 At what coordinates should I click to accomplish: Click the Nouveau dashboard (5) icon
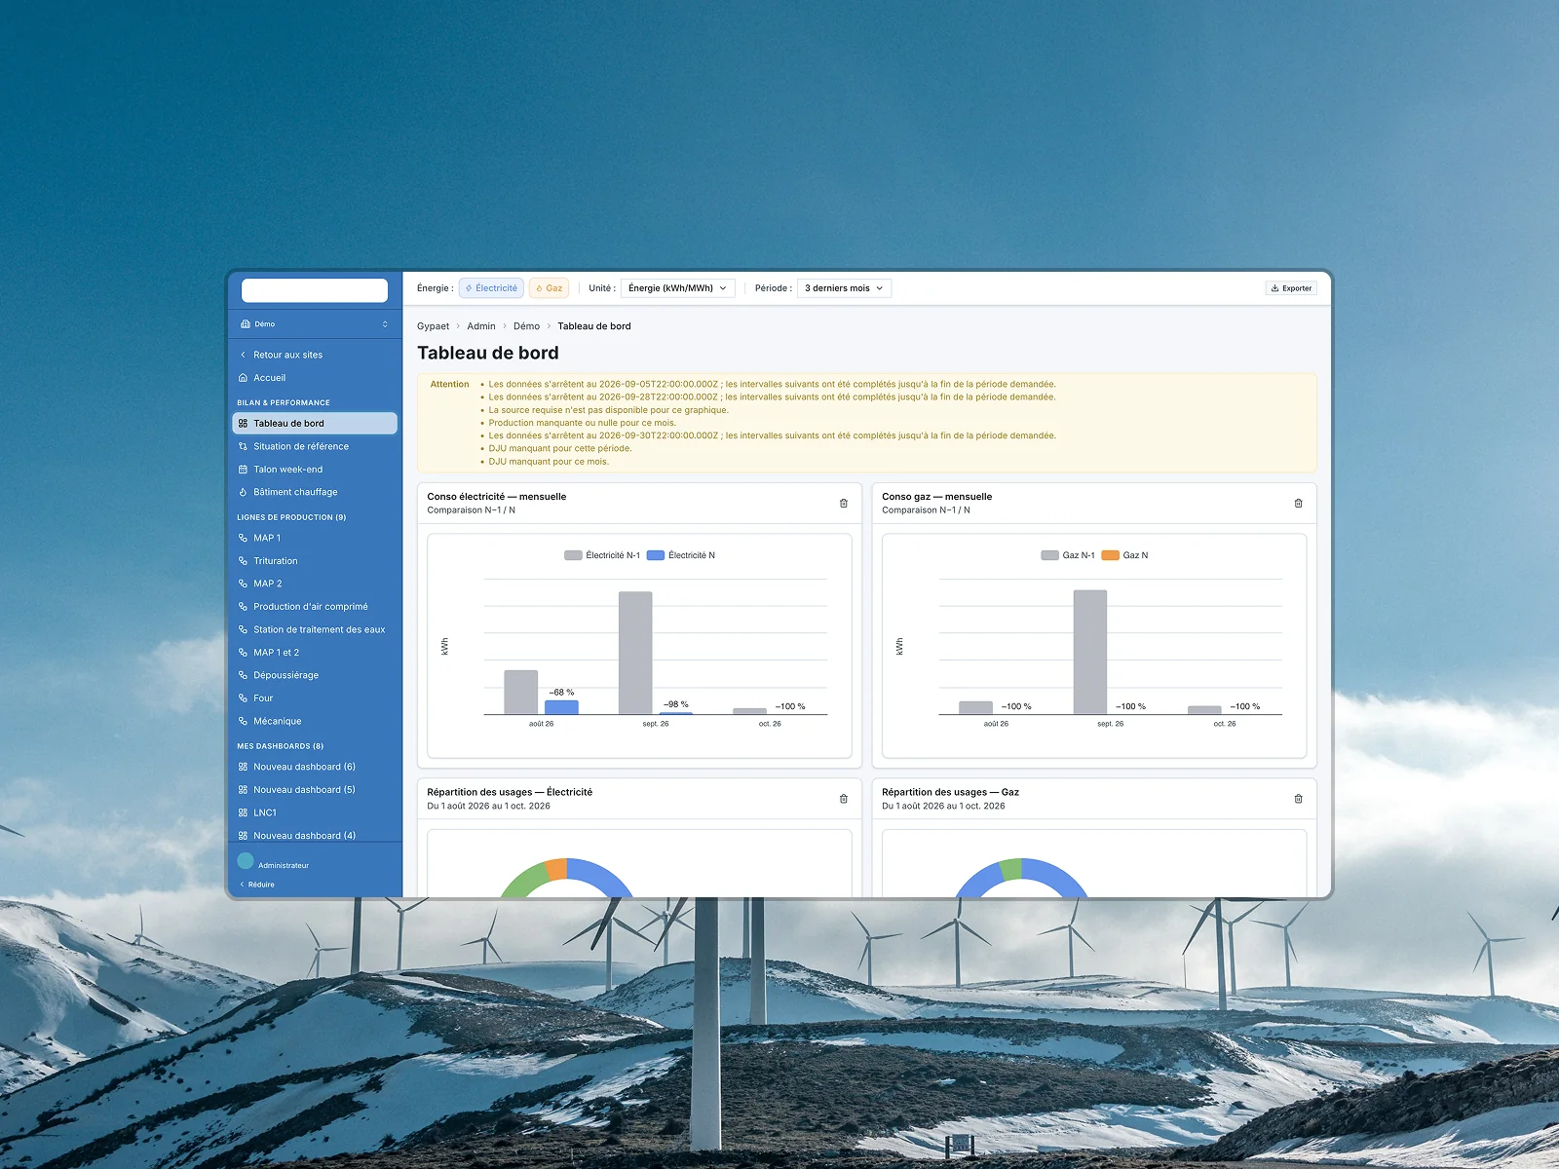[x=243, y=790]
